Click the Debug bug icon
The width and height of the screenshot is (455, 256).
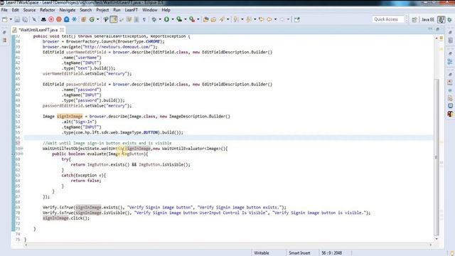click(x=154, y=19)
